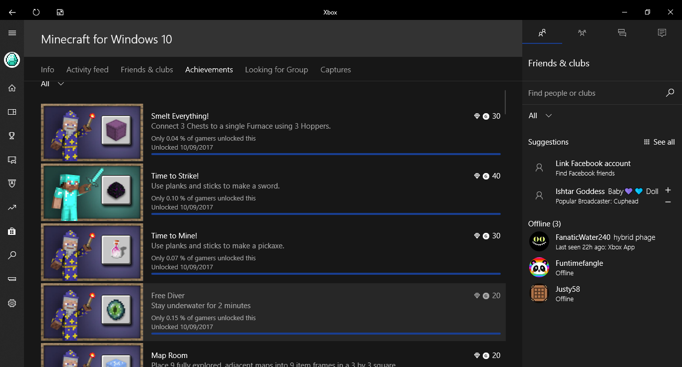Open the Looking for Group tab

coord(276,70)
